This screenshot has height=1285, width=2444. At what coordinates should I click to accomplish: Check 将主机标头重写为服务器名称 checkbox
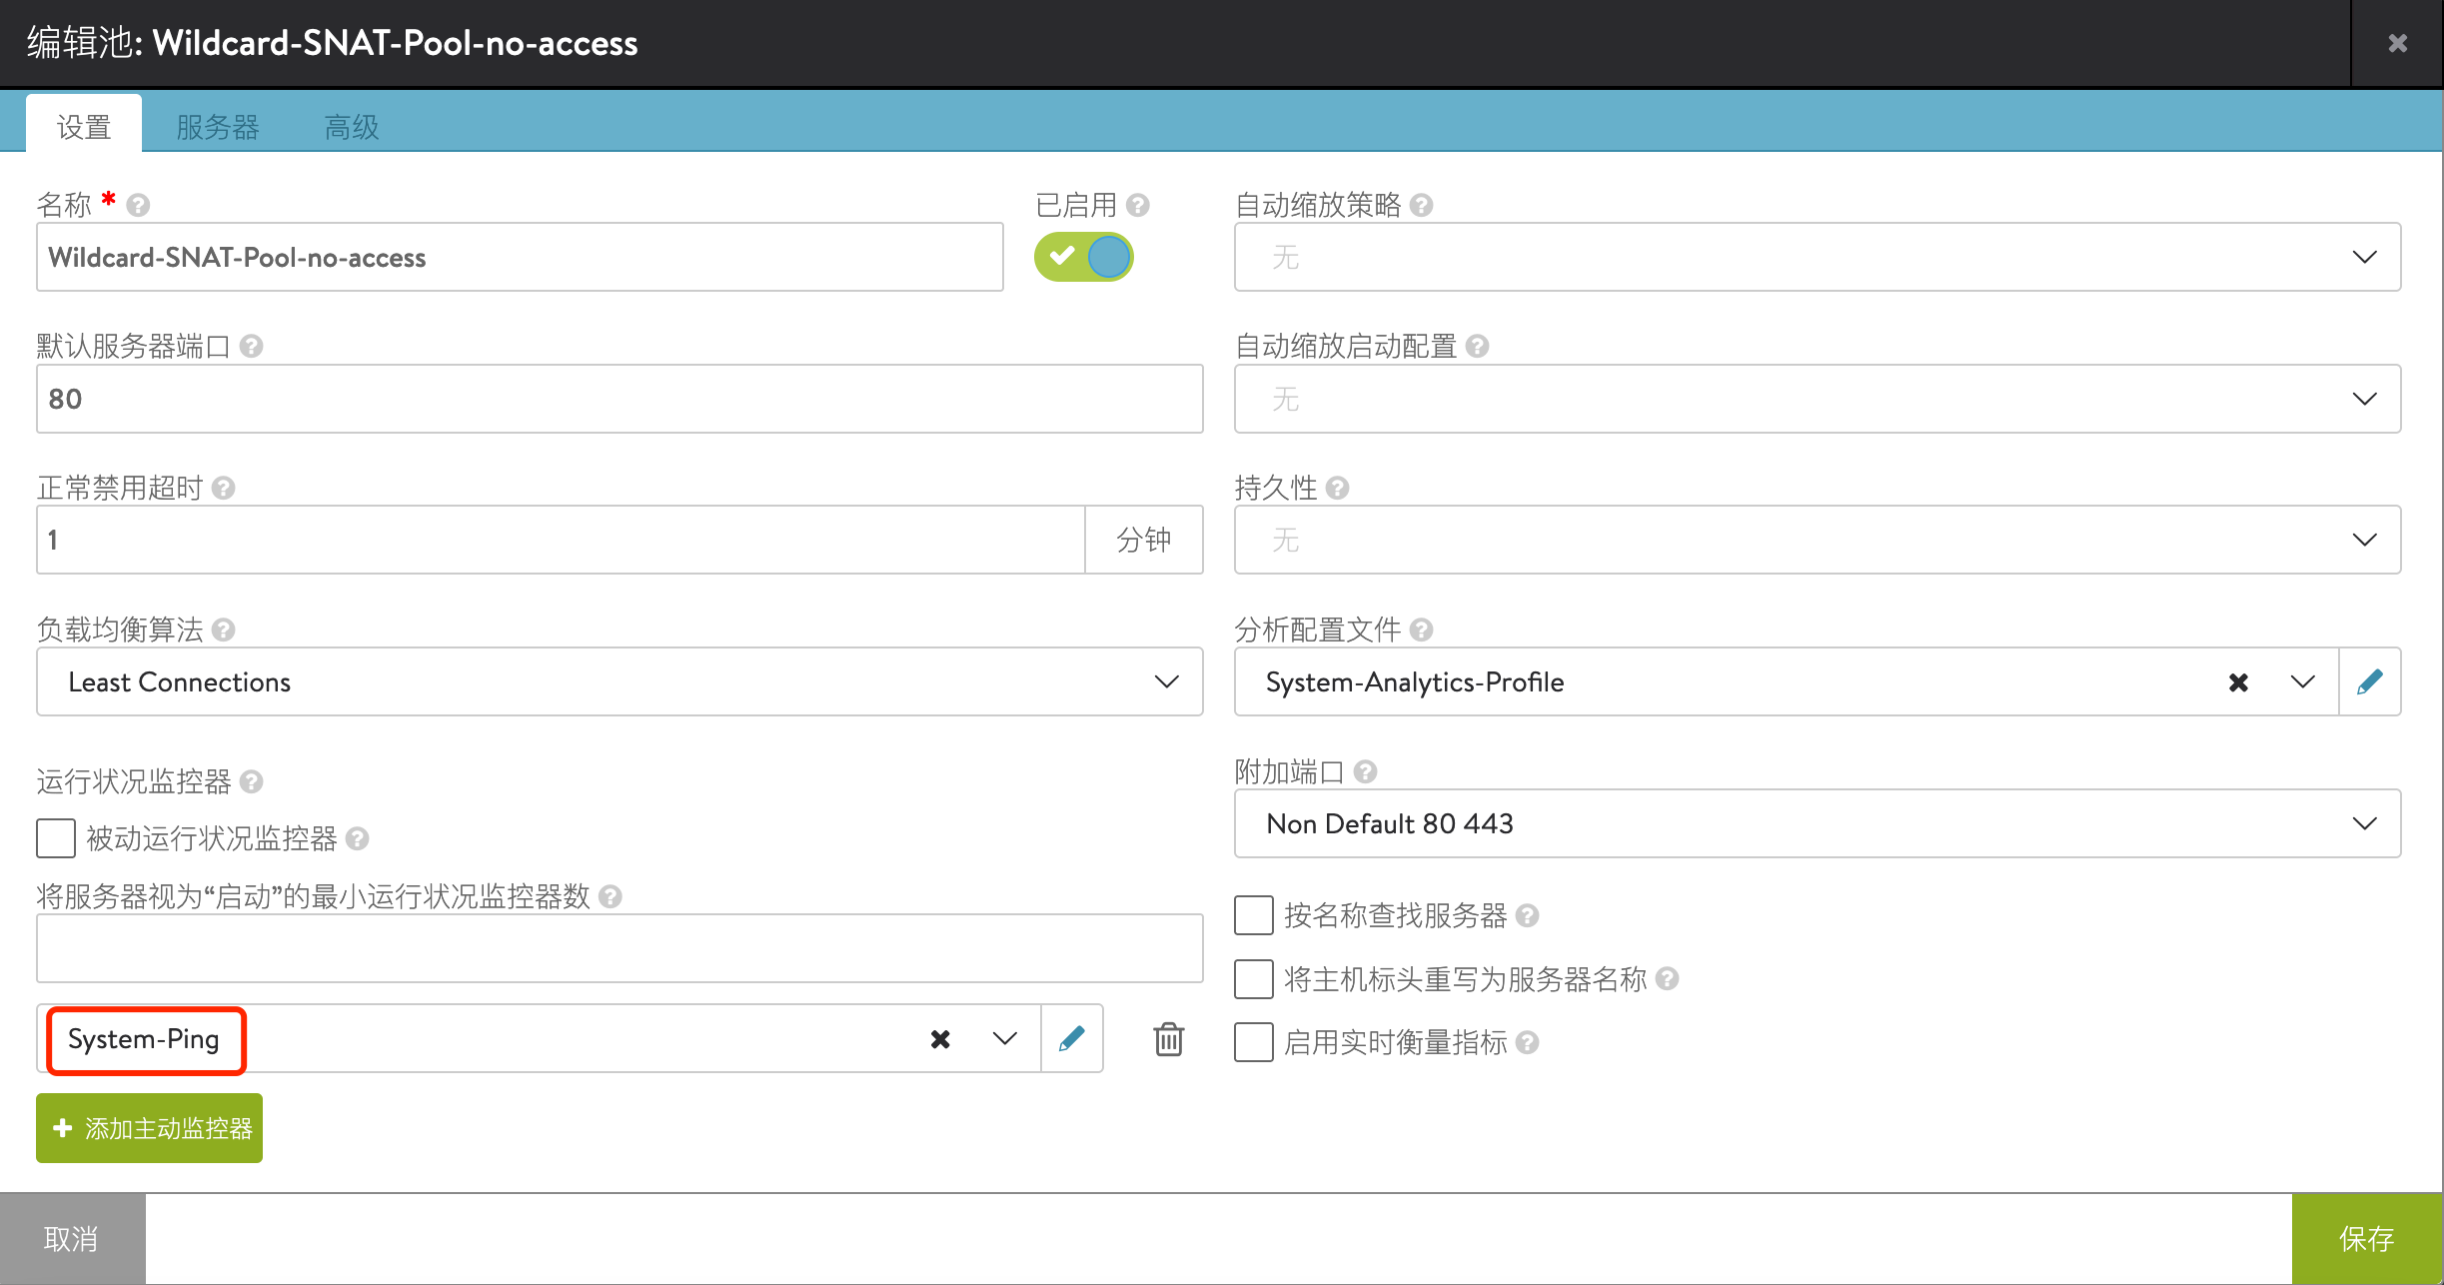tap(1254, 979)
